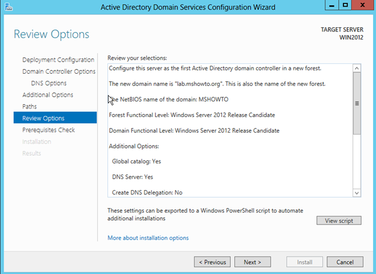Go to Domain Controller Options page
Screen dimensions: 376x274
click(x=58, y=71)
